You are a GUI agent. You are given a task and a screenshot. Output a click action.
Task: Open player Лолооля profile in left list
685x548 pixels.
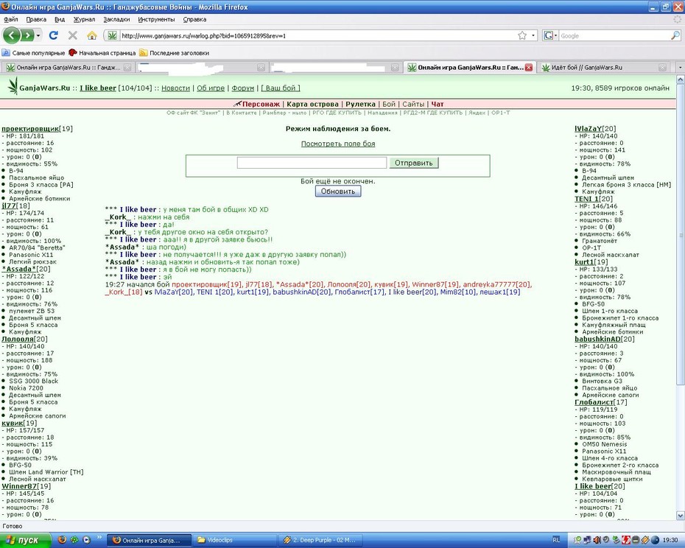click(x=18, y=339)
